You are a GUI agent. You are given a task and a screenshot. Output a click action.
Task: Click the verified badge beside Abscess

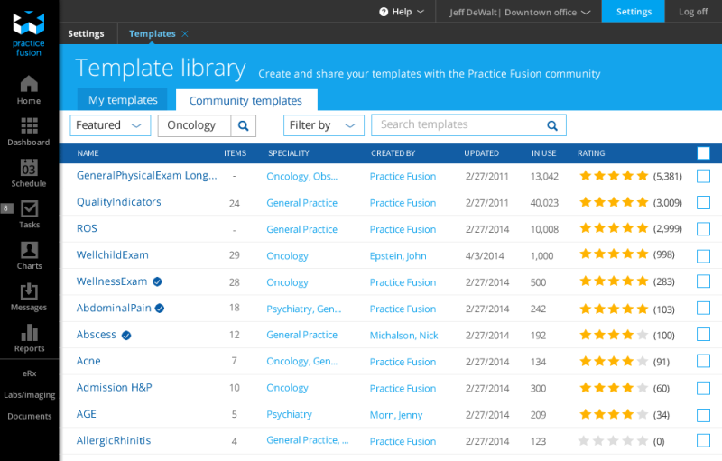tap(126, 336)
